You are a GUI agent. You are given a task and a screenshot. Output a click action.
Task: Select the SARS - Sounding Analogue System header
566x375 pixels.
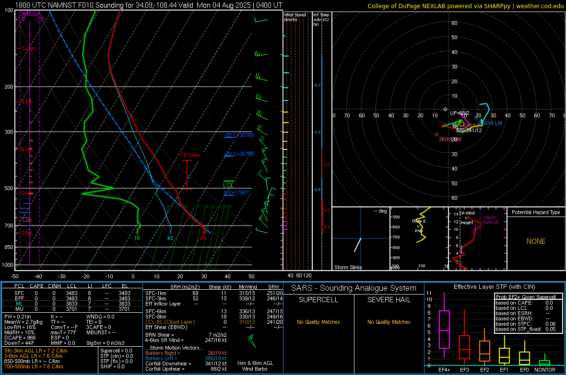click(x=354, y=288)
